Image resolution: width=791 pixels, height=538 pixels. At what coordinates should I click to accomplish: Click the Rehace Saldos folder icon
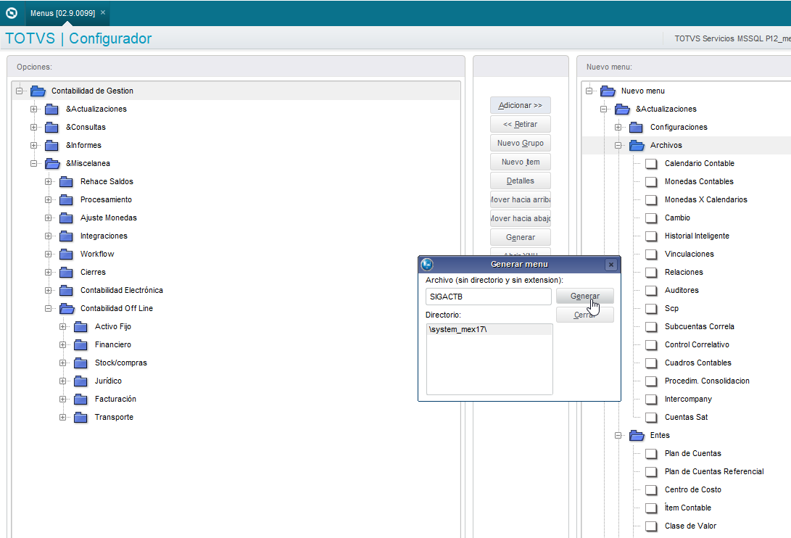66,182
